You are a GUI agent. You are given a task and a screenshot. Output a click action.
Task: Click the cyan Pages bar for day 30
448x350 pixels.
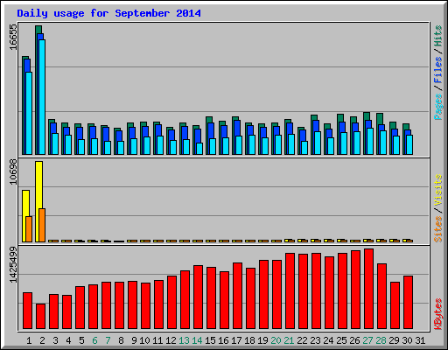point(409,144)
